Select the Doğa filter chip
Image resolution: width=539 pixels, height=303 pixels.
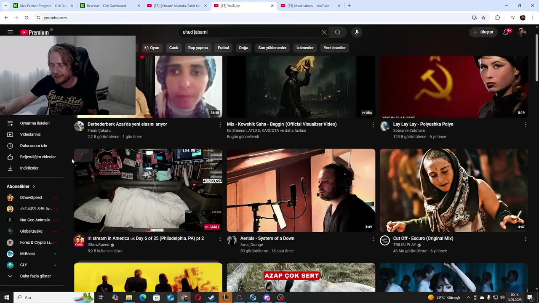pyautogui.click(x=244, y=48)
